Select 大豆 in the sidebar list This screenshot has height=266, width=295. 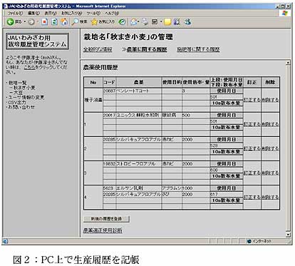click(x=18, y=92)
